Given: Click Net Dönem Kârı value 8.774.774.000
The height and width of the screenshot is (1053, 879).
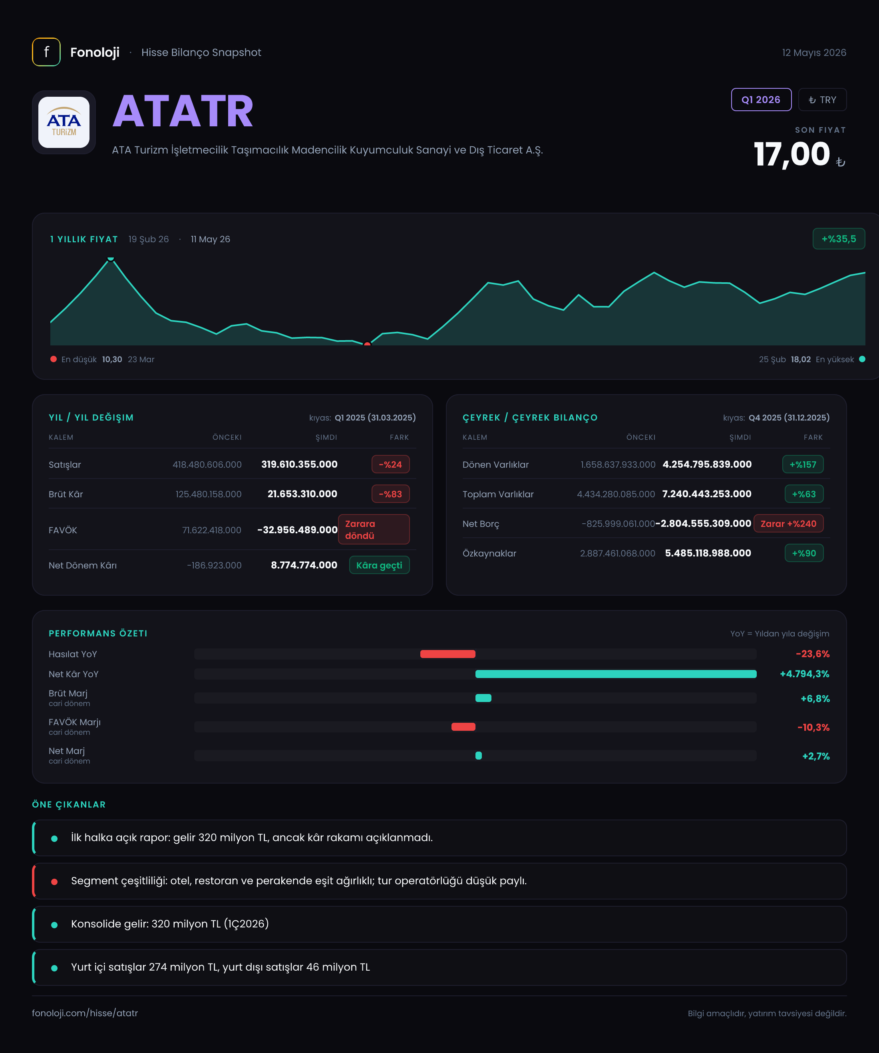Looking at the screenshot, I should [x=304, y=565].
